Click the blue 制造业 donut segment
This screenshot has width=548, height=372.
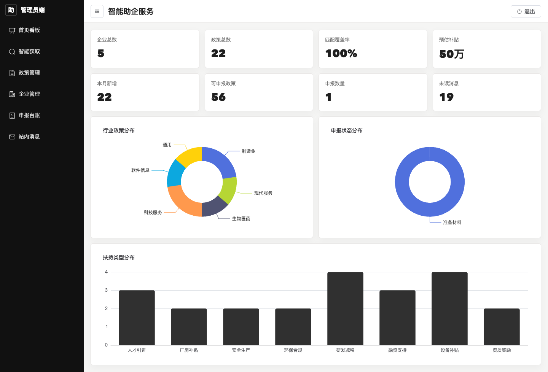[221, 162]
